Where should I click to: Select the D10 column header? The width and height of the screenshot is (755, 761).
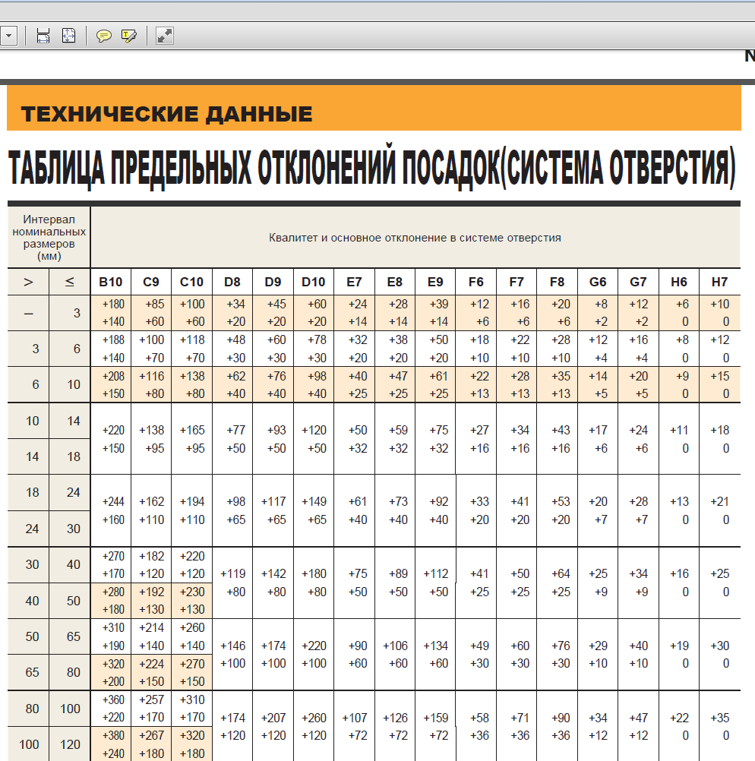[314, 282]
